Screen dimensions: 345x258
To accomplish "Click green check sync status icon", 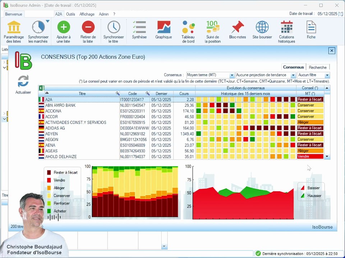I will click(x=258, y=254).
